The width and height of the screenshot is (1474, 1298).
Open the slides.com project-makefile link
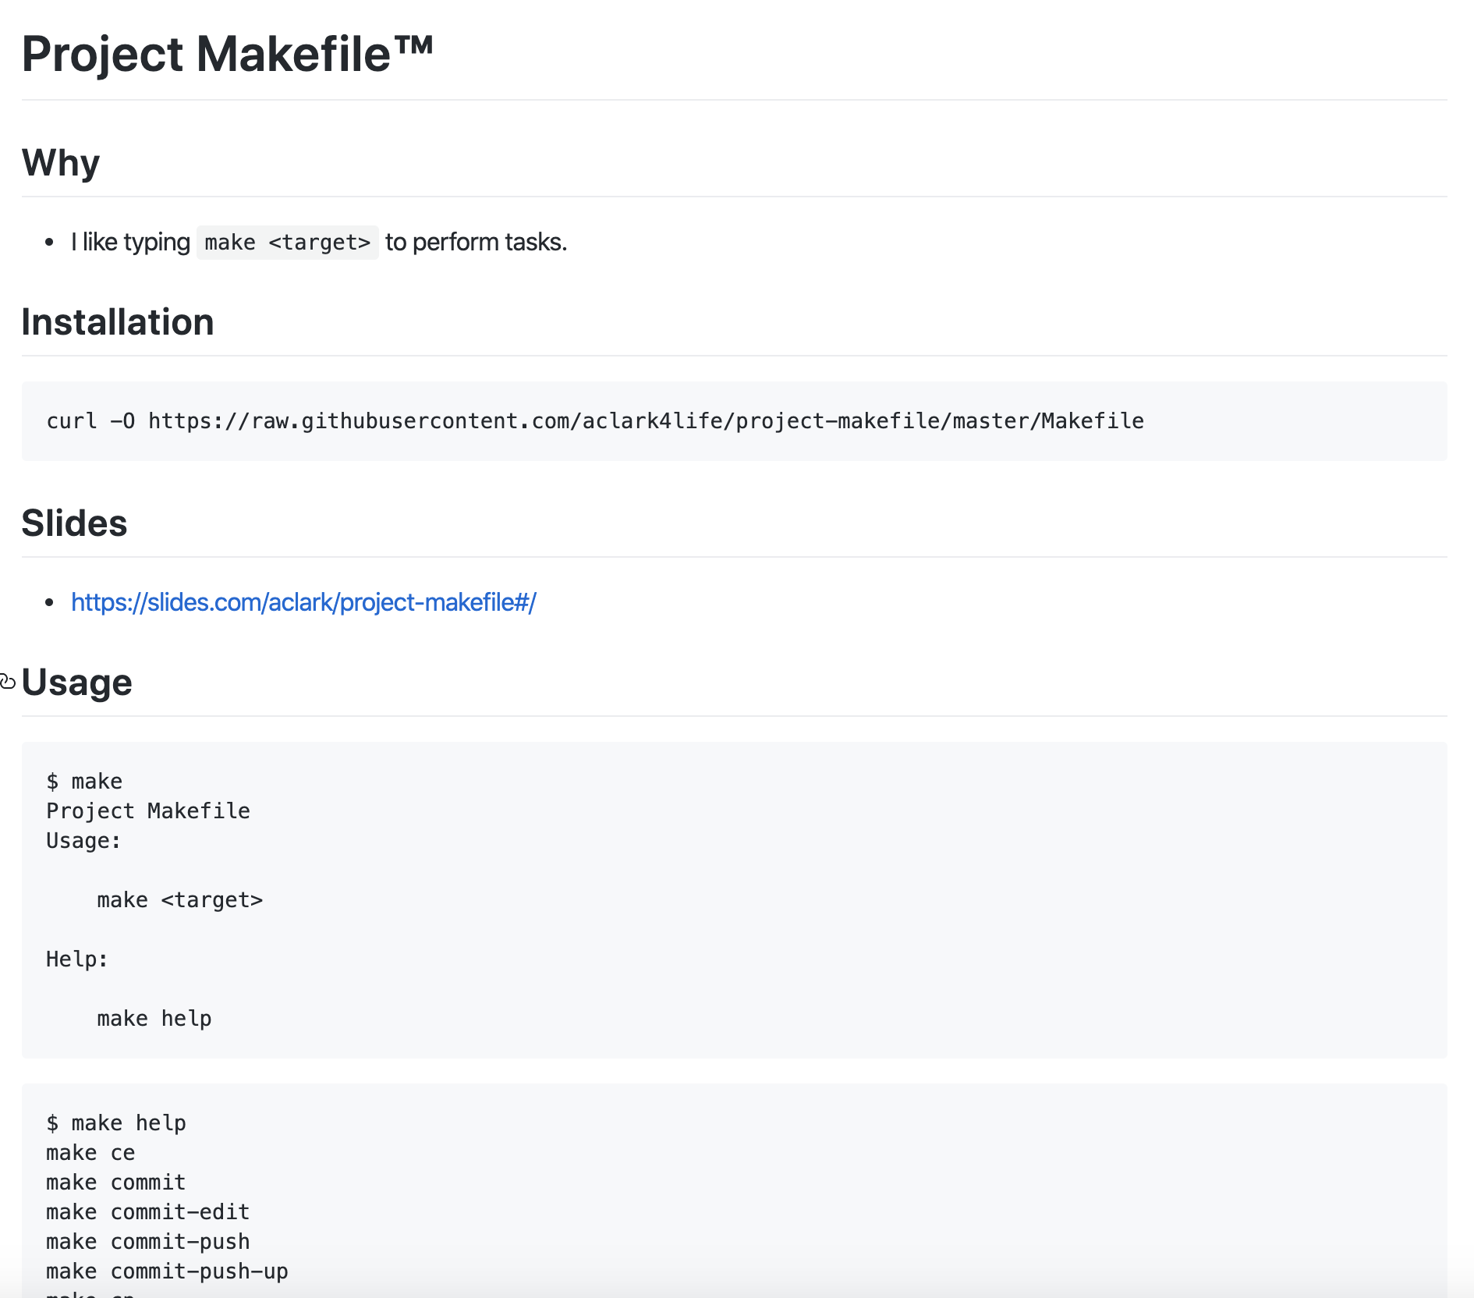pyautogui.click(x=303, y=602)
